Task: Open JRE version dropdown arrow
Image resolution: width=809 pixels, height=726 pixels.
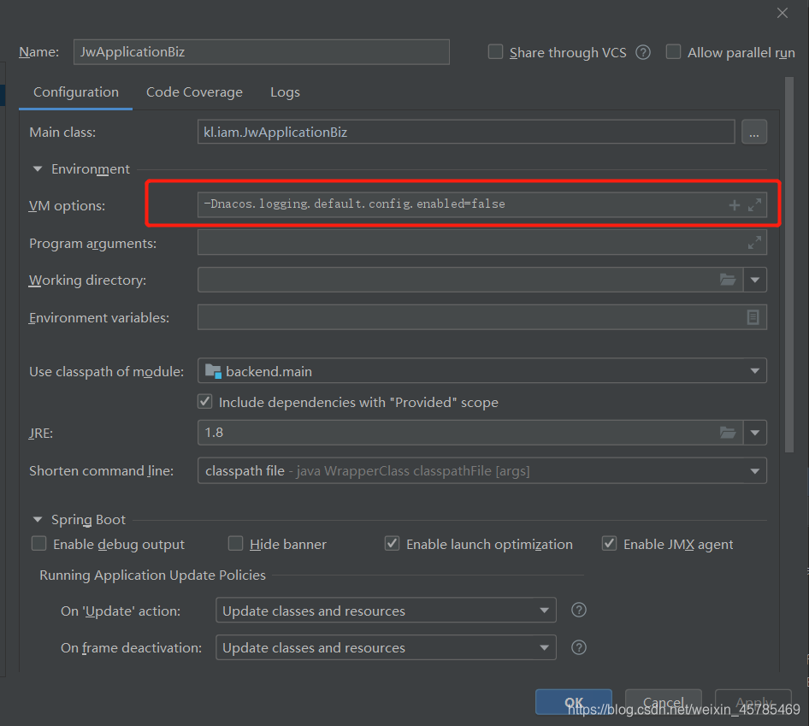Action: tap(755, 433)
